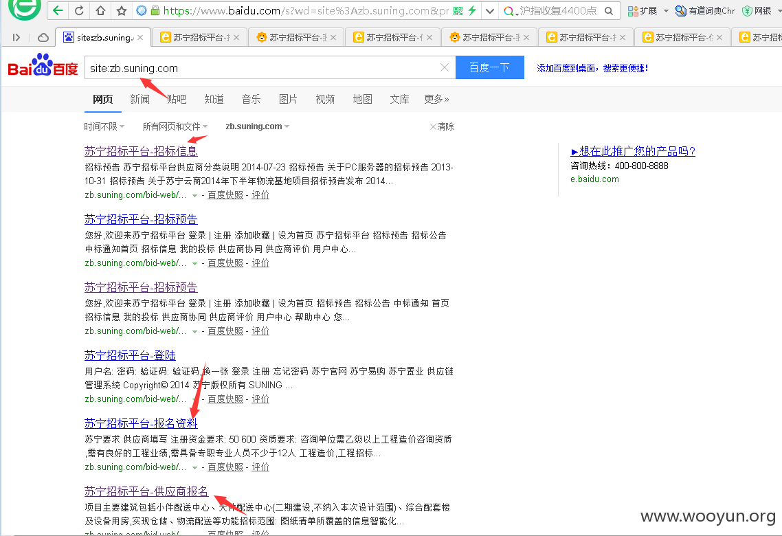Switch to 新闻 search category

click(x=139, y=99)
